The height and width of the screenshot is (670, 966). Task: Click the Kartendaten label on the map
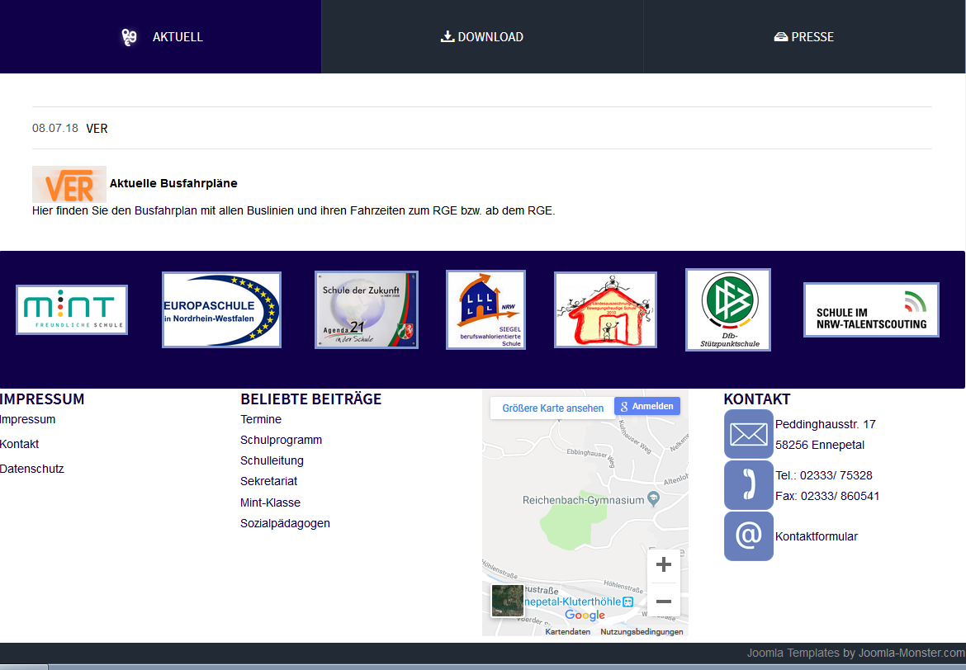[x=567, y=632]
